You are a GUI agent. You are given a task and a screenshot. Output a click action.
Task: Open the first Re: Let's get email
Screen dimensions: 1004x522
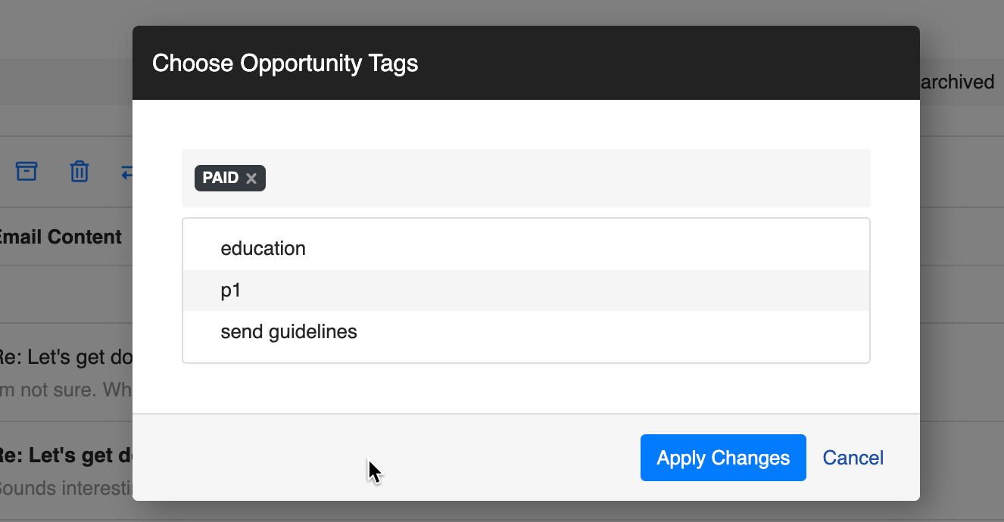click(x=67, y=357)
